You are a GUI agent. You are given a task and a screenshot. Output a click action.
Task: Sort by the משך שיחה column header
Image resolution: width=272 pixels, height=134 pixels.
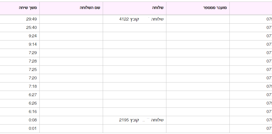28,8
